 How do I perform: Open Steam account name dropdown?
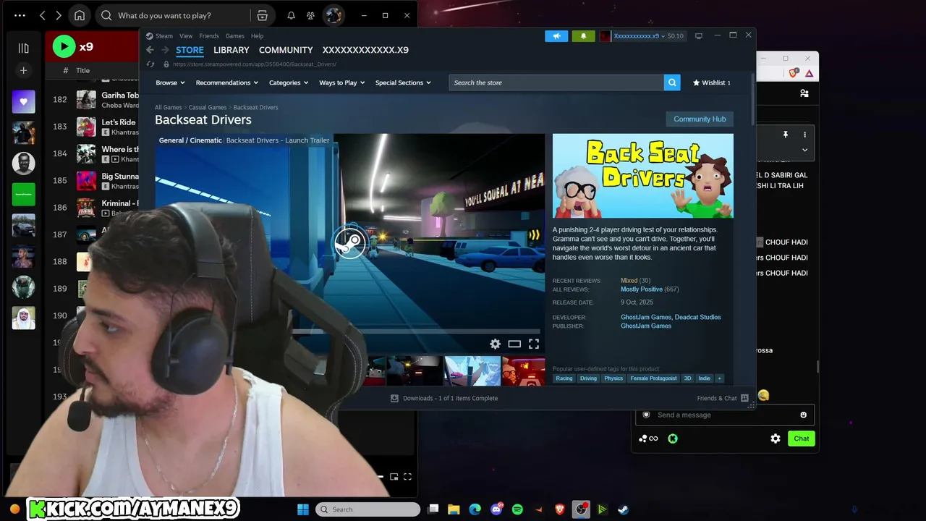640,36
